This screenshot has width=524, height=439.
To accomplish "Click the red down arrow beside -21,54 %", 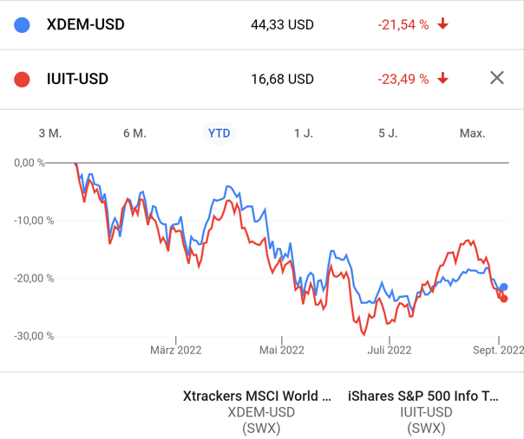I will click(443, 25).
